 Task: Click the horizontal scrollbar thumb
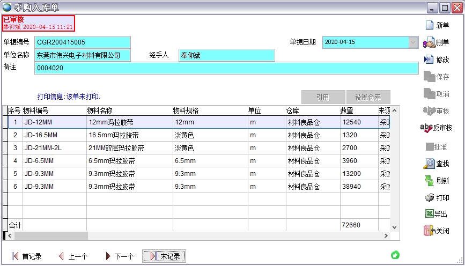[x=51, y=236]
